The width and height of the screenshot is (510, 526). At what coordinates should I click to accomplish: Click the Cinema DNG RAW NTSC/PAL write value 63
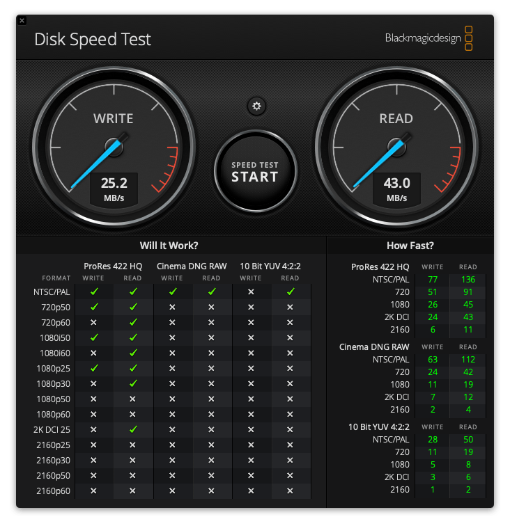[x=432, y=360]
